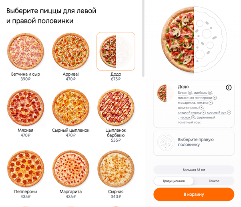Remove красный лук ingredient
Screen dimensions: 241x207
229,113
